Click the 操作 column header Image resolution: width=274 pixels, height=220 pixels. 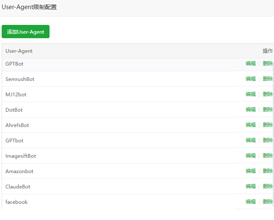click(267, 51)
